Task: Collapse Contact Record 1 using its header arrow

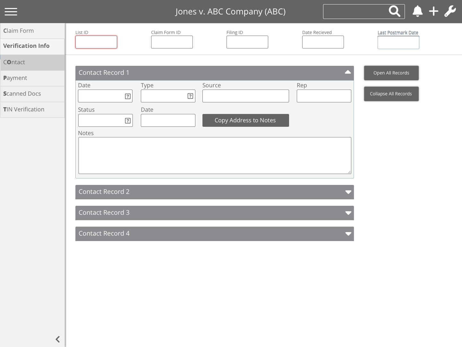Action: tap(348, 72)
